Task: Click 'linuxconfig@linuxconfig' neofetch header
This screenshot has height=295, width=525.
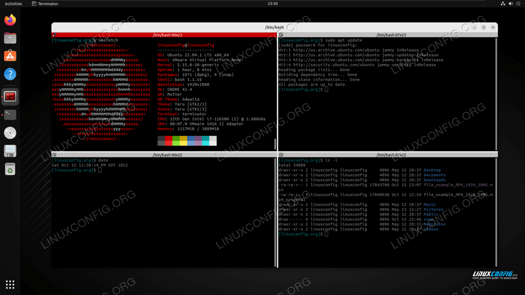Action: [x=186, y=45]
